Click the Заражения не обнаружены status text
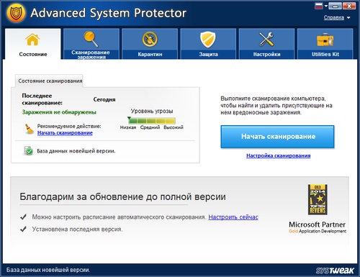 pos(59,112)
